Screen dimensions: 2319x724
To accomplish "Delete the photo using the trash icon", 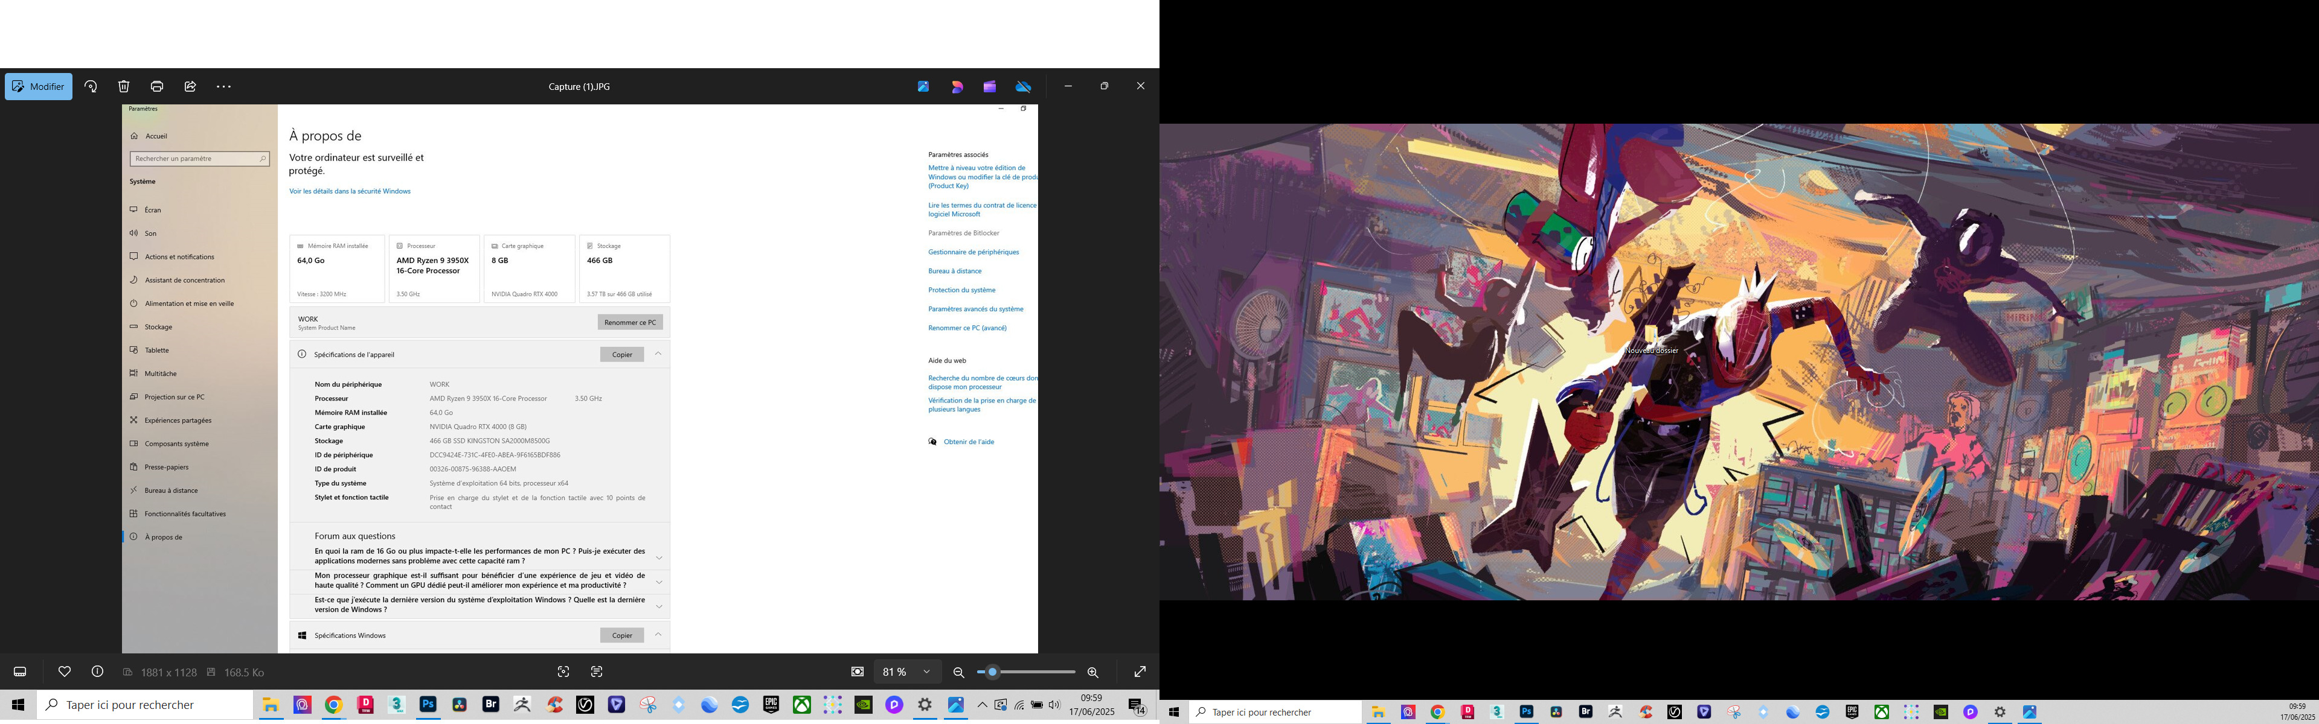I will pyautogui.click(x=124, y=86).
